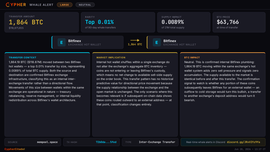Click the mempool.space source value

click(47, 142)
